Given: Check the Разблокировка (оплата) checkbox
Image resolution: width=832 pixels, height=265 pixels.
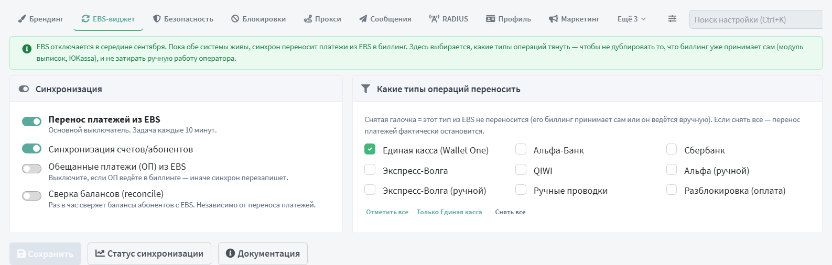Looking at the screenshot, I should pos(672,190).
